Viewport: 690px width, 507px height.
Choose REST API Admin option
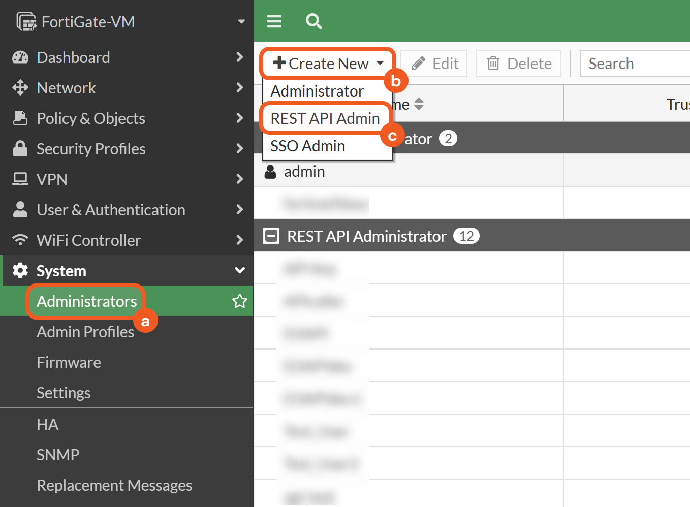coord(325,118)
